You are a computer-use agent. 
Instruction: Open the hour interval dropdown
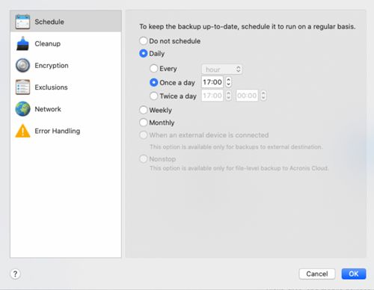tap(222, 70)
